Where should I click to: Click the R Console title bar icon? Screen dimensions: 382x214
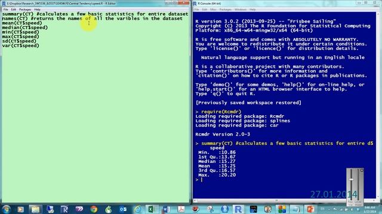point(195,4)
